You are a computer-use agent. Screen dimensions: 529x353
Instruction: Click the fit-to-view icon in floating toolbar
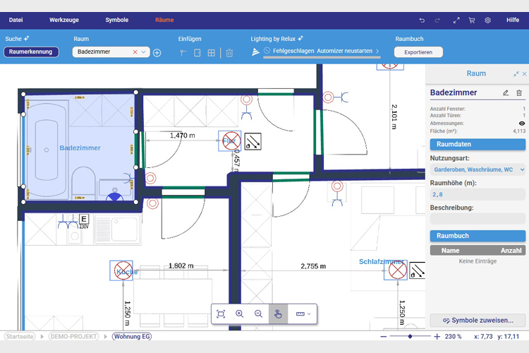click(221, 314)
